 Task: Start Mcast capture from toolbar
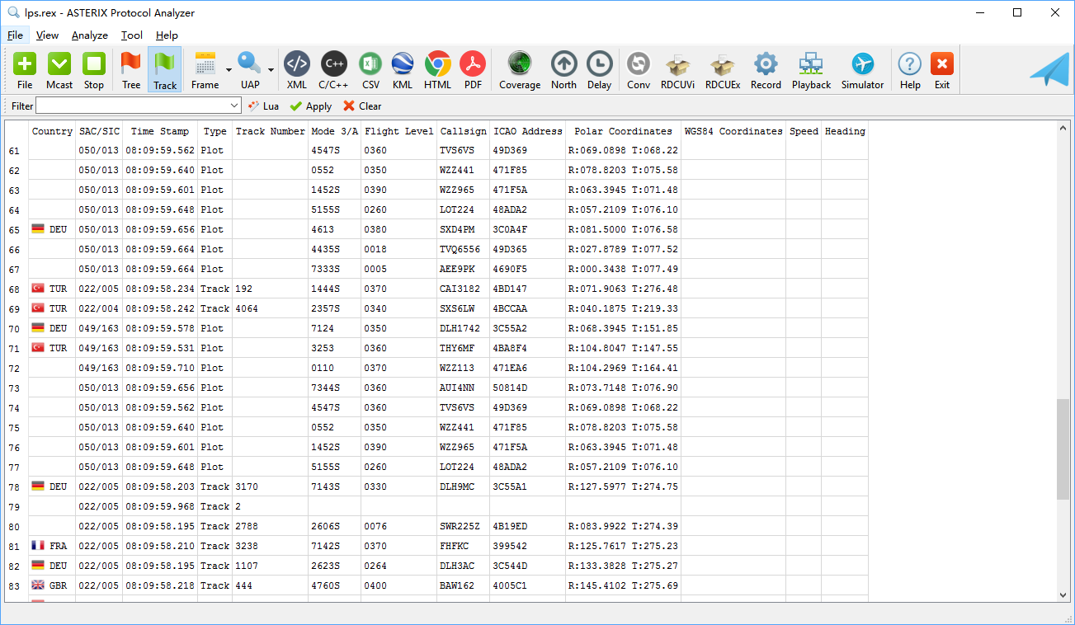(x=59, y=70)
